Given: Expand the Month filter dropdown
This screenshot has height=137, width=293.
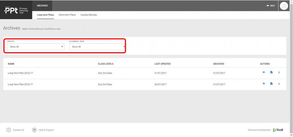Looking at the screenshot, I should 36,47.
